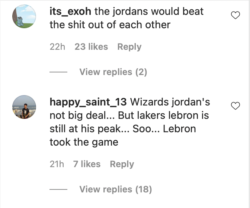This screenshot has width=250, height=208.
Task: Click 'the shit out of each other' line
Action: [110, 25]
